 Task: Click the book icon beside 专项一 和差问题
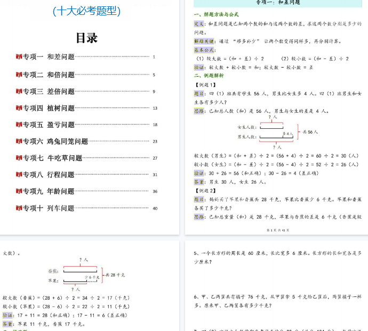[x=19, y=57]
